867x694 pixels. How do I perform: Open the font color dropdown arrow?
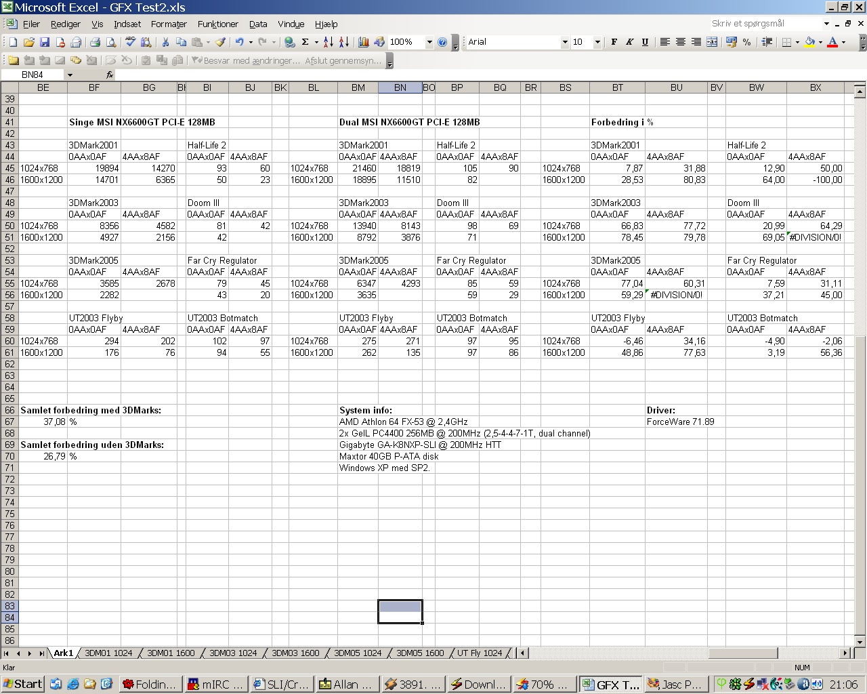[x=843, y=42]
